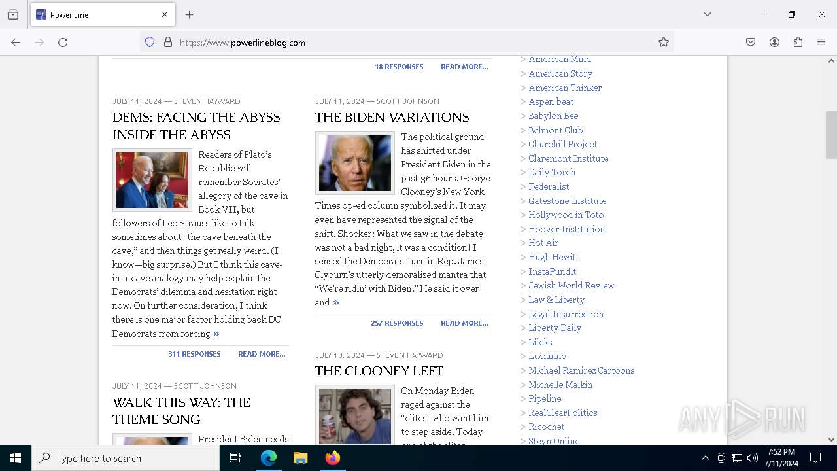Click the arrow after 'Democrats from forcing'

pos(216,334)
